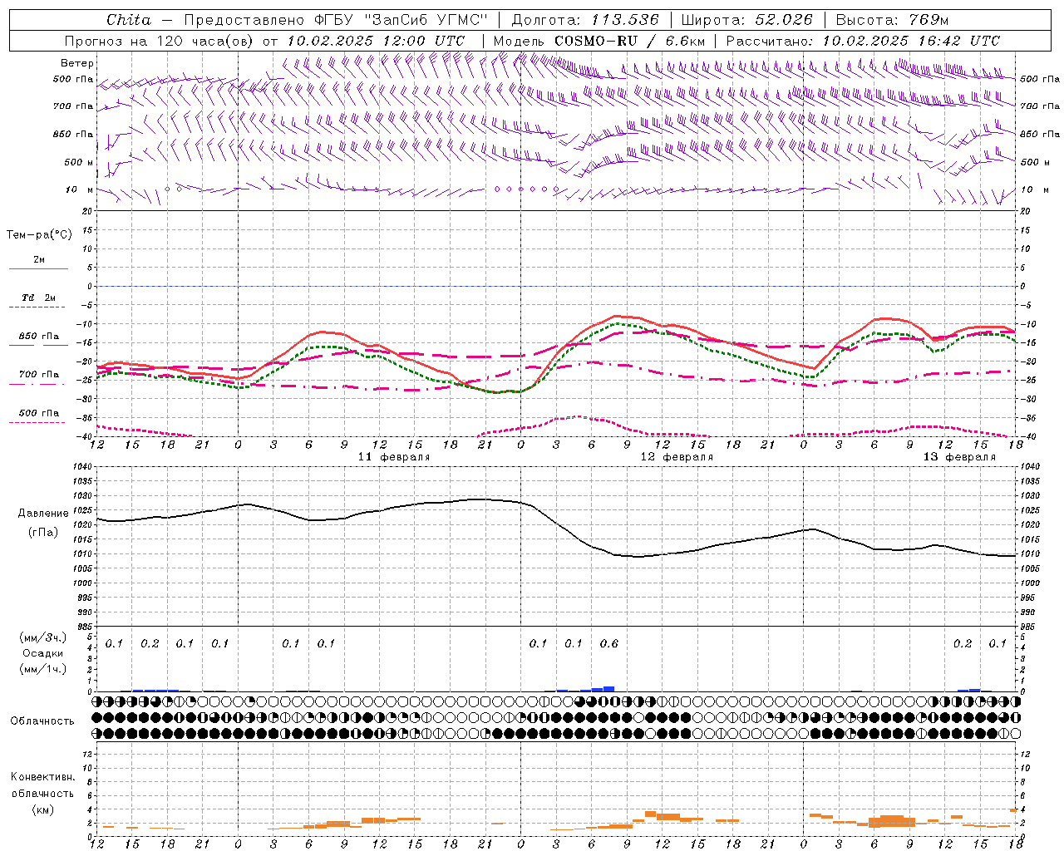This screenshot has width=1064, height=851.
Task: Click the model name "COSMO-RU / 6.6км"
Action: click(x=629, y=41)
